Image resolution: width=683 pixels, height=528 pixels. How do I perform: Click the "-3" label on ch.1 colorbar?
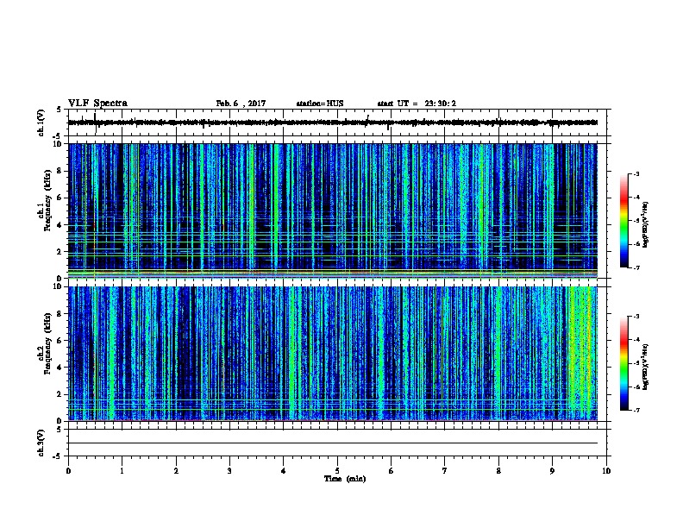click(x=636, y=174)
